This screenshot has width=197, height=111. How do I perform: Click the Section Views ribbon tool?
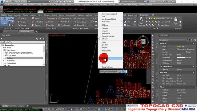81,25
